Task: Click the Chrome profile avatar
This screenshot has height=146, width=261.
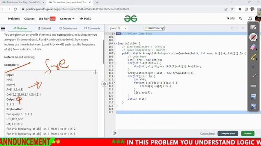Action: 252,9
